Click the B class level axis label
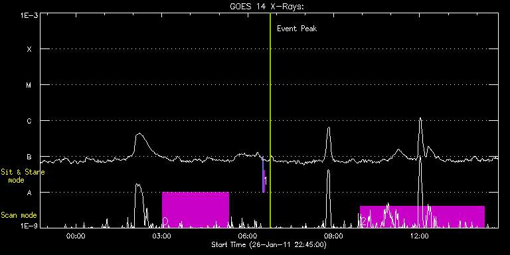510x255 pixels. click(29, 157)
